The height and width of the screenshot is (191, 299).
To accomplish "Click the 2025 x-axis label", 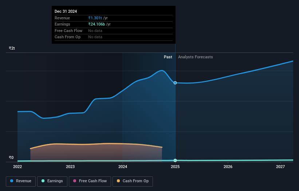I will 175,167.
